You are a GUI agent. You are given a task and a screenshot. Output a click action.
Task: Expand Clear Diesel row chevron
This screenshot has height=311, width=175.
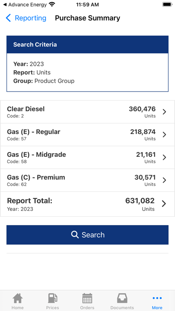tap(164, 112)
